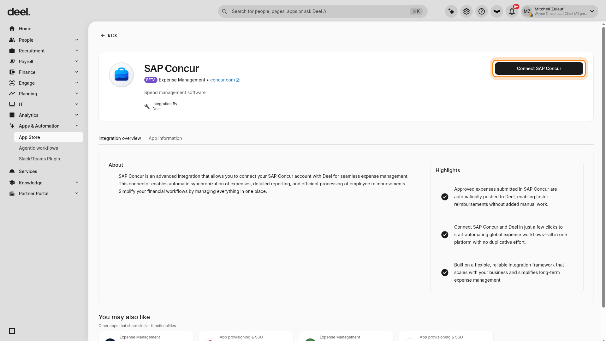
Task: Toggle the closed-eye privacy icon in header
Action: coord(497,12)
